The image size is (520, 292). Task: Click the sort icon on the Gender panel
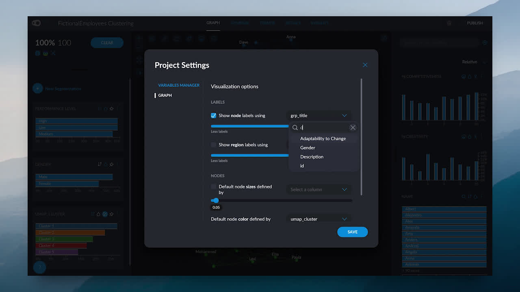tap(100, 164)
